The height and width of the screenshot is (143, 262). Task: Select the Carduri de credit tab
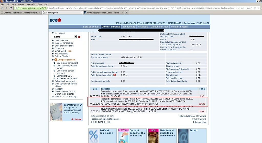coord(159,27)
